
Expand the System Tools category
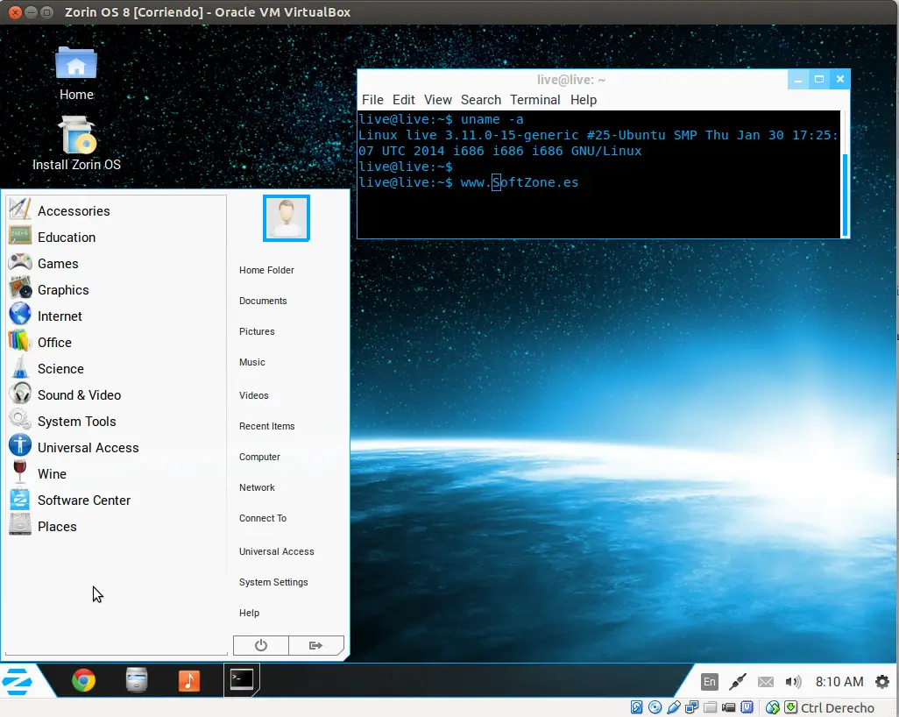pyautogui.click(x=76, y=422)
